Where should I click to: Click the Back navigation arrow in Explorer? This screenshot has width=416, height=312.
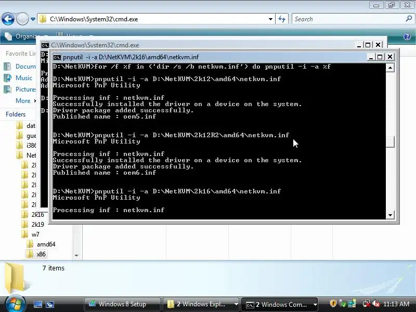[8, 19]
